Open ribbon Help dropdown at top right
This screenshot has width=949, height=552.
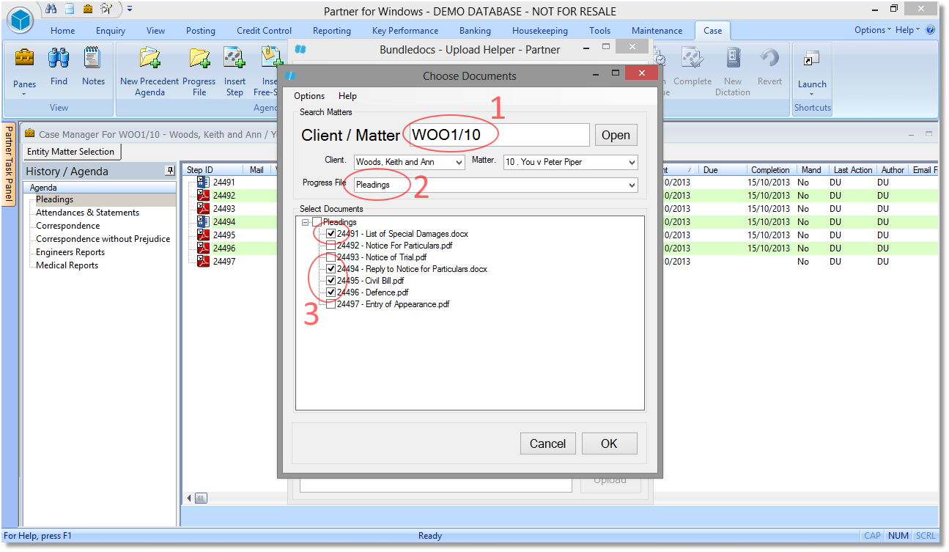click(906, 30)
